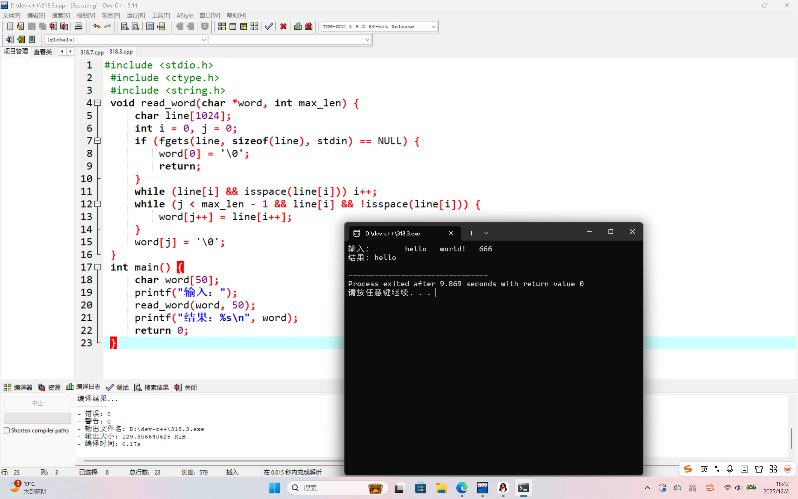Click the Print toolbar icon
798x499 pixels.
coord(79,27)
